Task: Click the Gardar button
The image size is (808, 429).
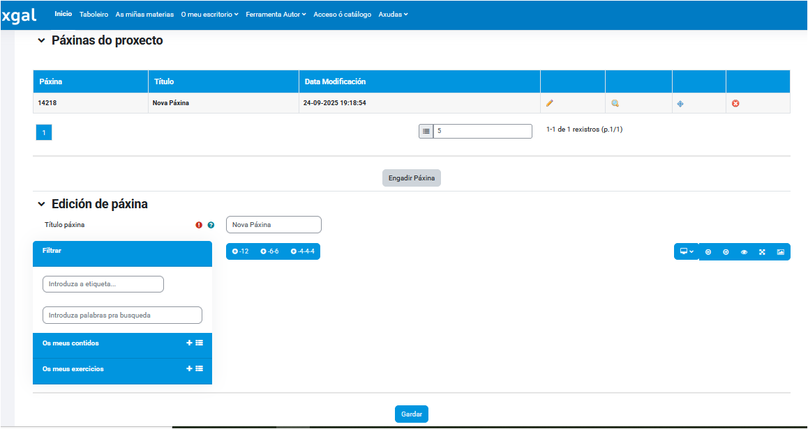Action: coord(412,414)
